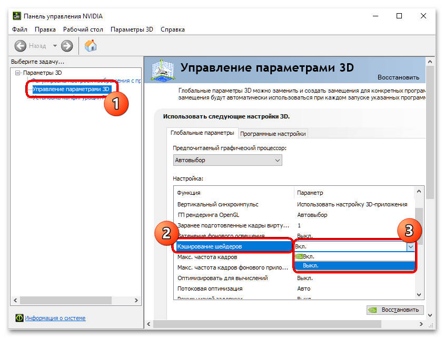444x338 pixels.
Task: Click the task tree horizontal scrollbar thumb
Action: [66, 300]
